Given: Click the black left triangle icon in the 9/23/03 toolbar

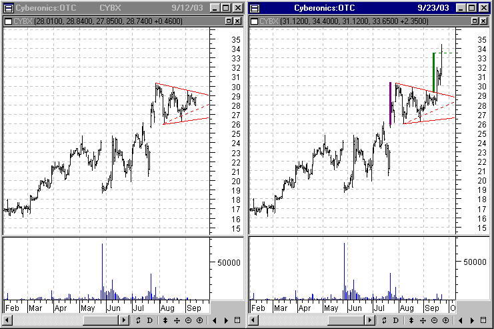Looking at the screenshot, I should [461, 320].
